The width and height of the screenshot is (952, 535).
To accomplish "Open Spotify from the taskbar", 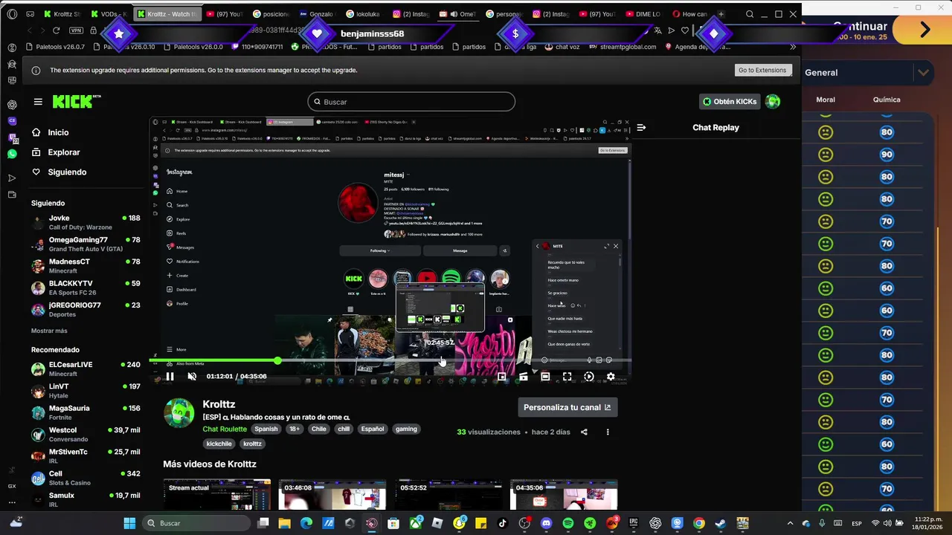I will click(568, 523).
